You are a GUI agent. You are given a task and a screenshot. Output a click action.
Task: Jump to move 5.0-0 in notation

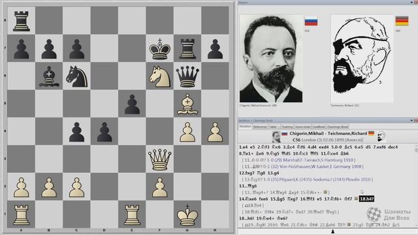click(x=336, y=147)
